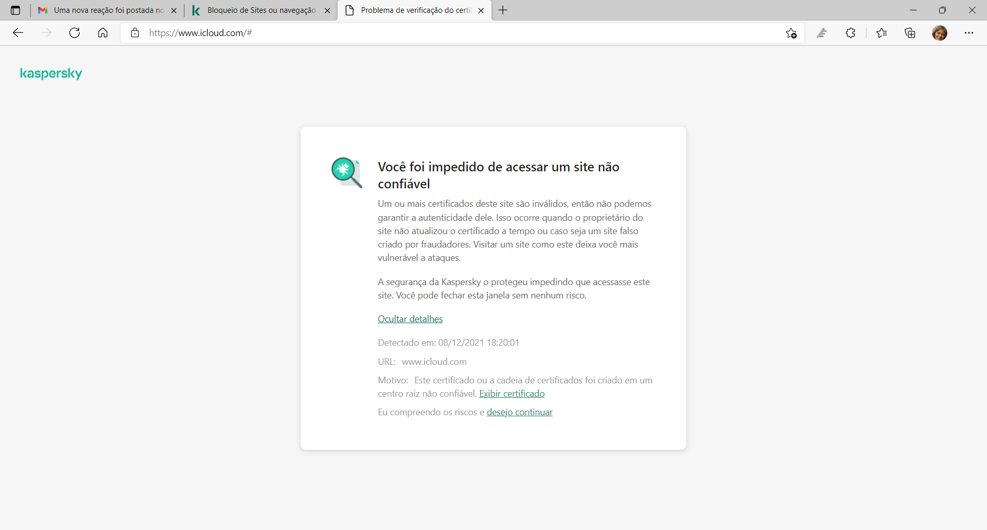Image resolution: width=987 pixels, height=530 pixels.
Task: Switch to the Gmail 'Uma nova reação' tab
Action: tap(107, 10)
